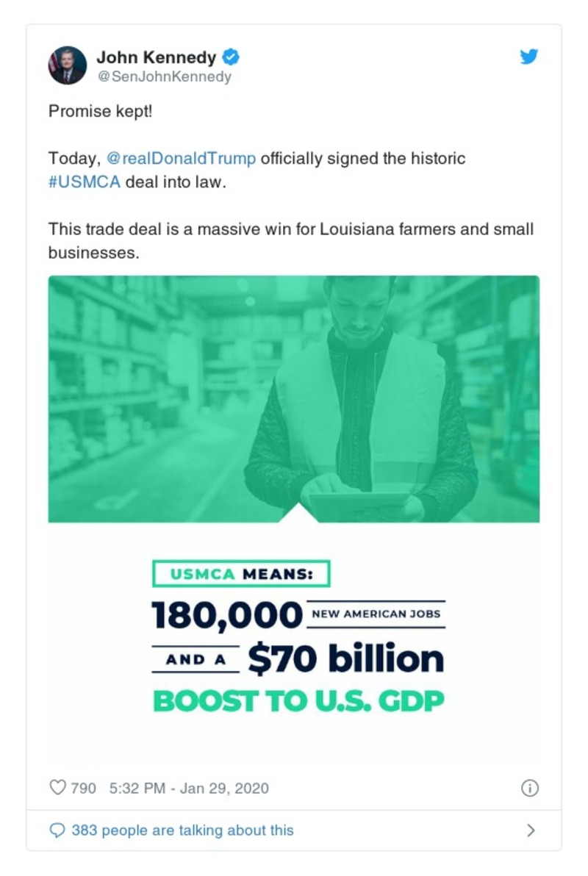Click the speech bubble reply icon
The width and height of the screenshot is (588, 876).
[58, 830]
